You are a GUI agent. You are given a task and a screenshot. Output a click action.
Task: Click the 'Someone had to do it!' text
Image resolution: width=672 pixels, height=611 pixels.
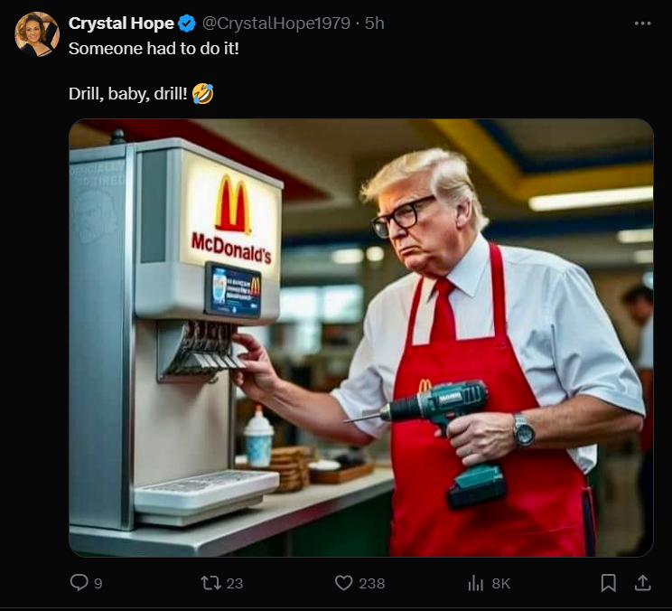click(x=154, y=47)
